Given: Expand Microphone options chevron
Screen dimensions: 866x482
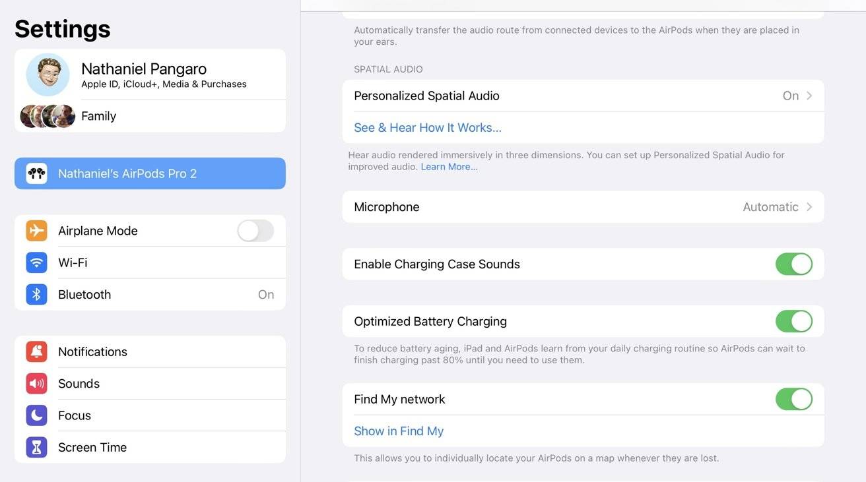Looking at the screenshot, I should [x=809, y=207].
